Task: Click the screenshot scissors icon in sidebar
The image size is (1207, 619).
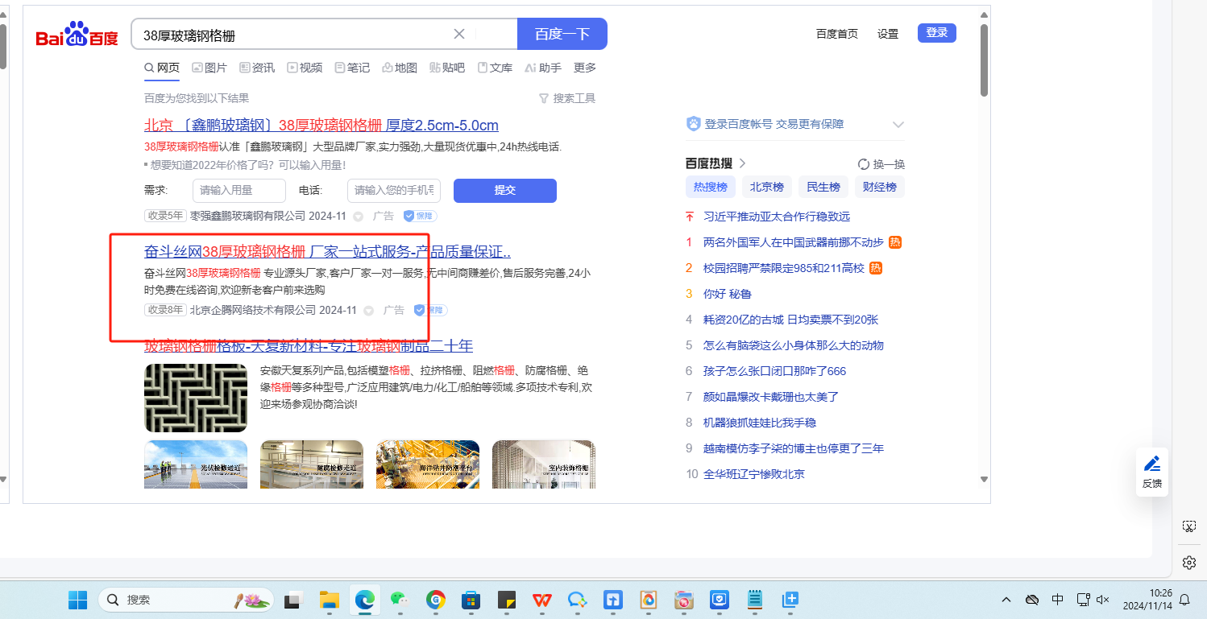Action: pyautogui.click(x=1188, y=526)
